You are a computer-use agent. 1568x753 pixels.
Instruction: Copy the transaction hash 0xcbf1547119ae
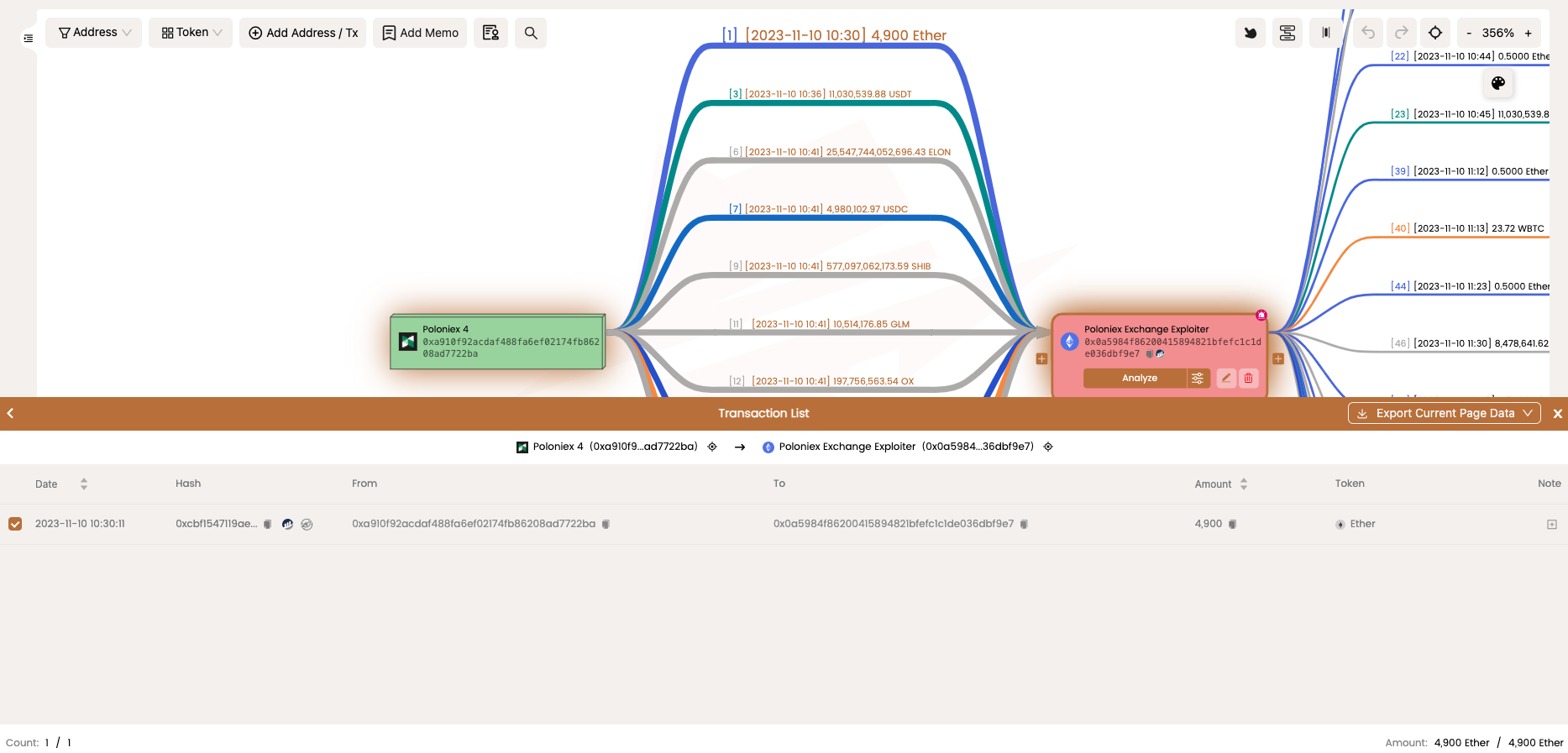(x=268, y=525)
